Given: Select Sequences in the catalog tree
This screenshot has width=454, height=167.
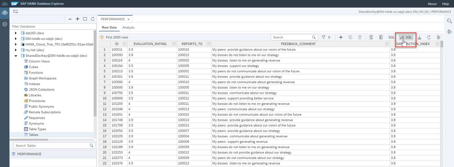Looking at the screenshot, I should [37, 118].
